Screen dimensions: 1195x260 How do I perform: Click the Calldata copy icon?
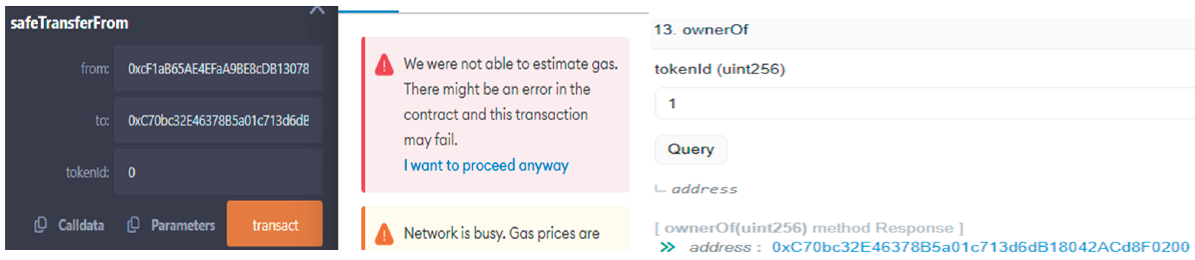coord(40,225)
